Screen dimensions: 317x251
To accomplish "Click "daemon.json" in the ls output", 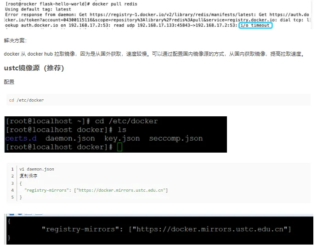I will point(70,138).
